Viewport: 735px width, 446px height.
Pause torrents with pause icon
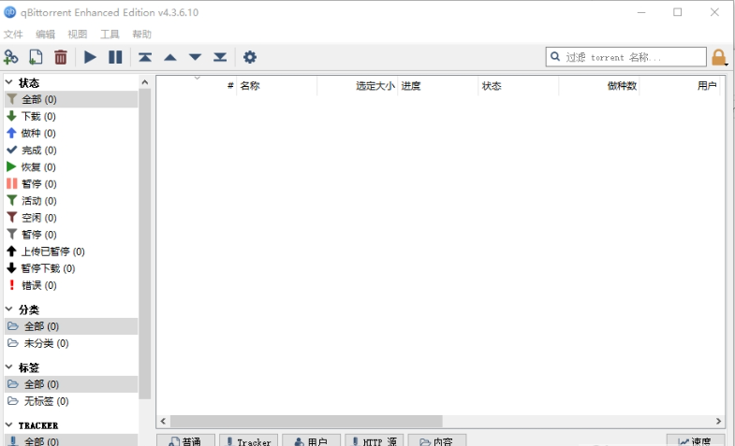[x=115, y=57]
